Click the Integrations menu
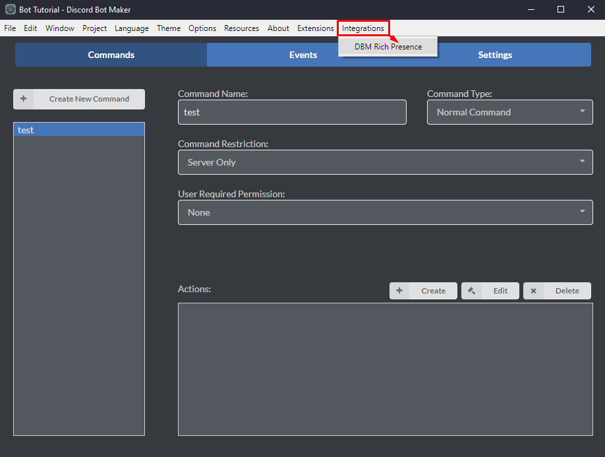The width and height of the screenshot is (605, 457). pyautogui.click(x=362, y=28)
